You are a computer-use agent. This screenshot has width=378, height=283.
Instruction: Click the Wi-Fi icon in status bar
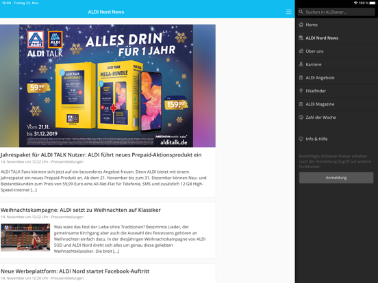point(355,3)
